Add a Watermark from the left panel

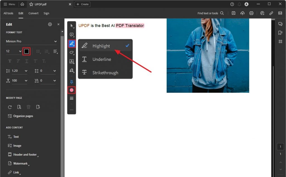[18, 163]
